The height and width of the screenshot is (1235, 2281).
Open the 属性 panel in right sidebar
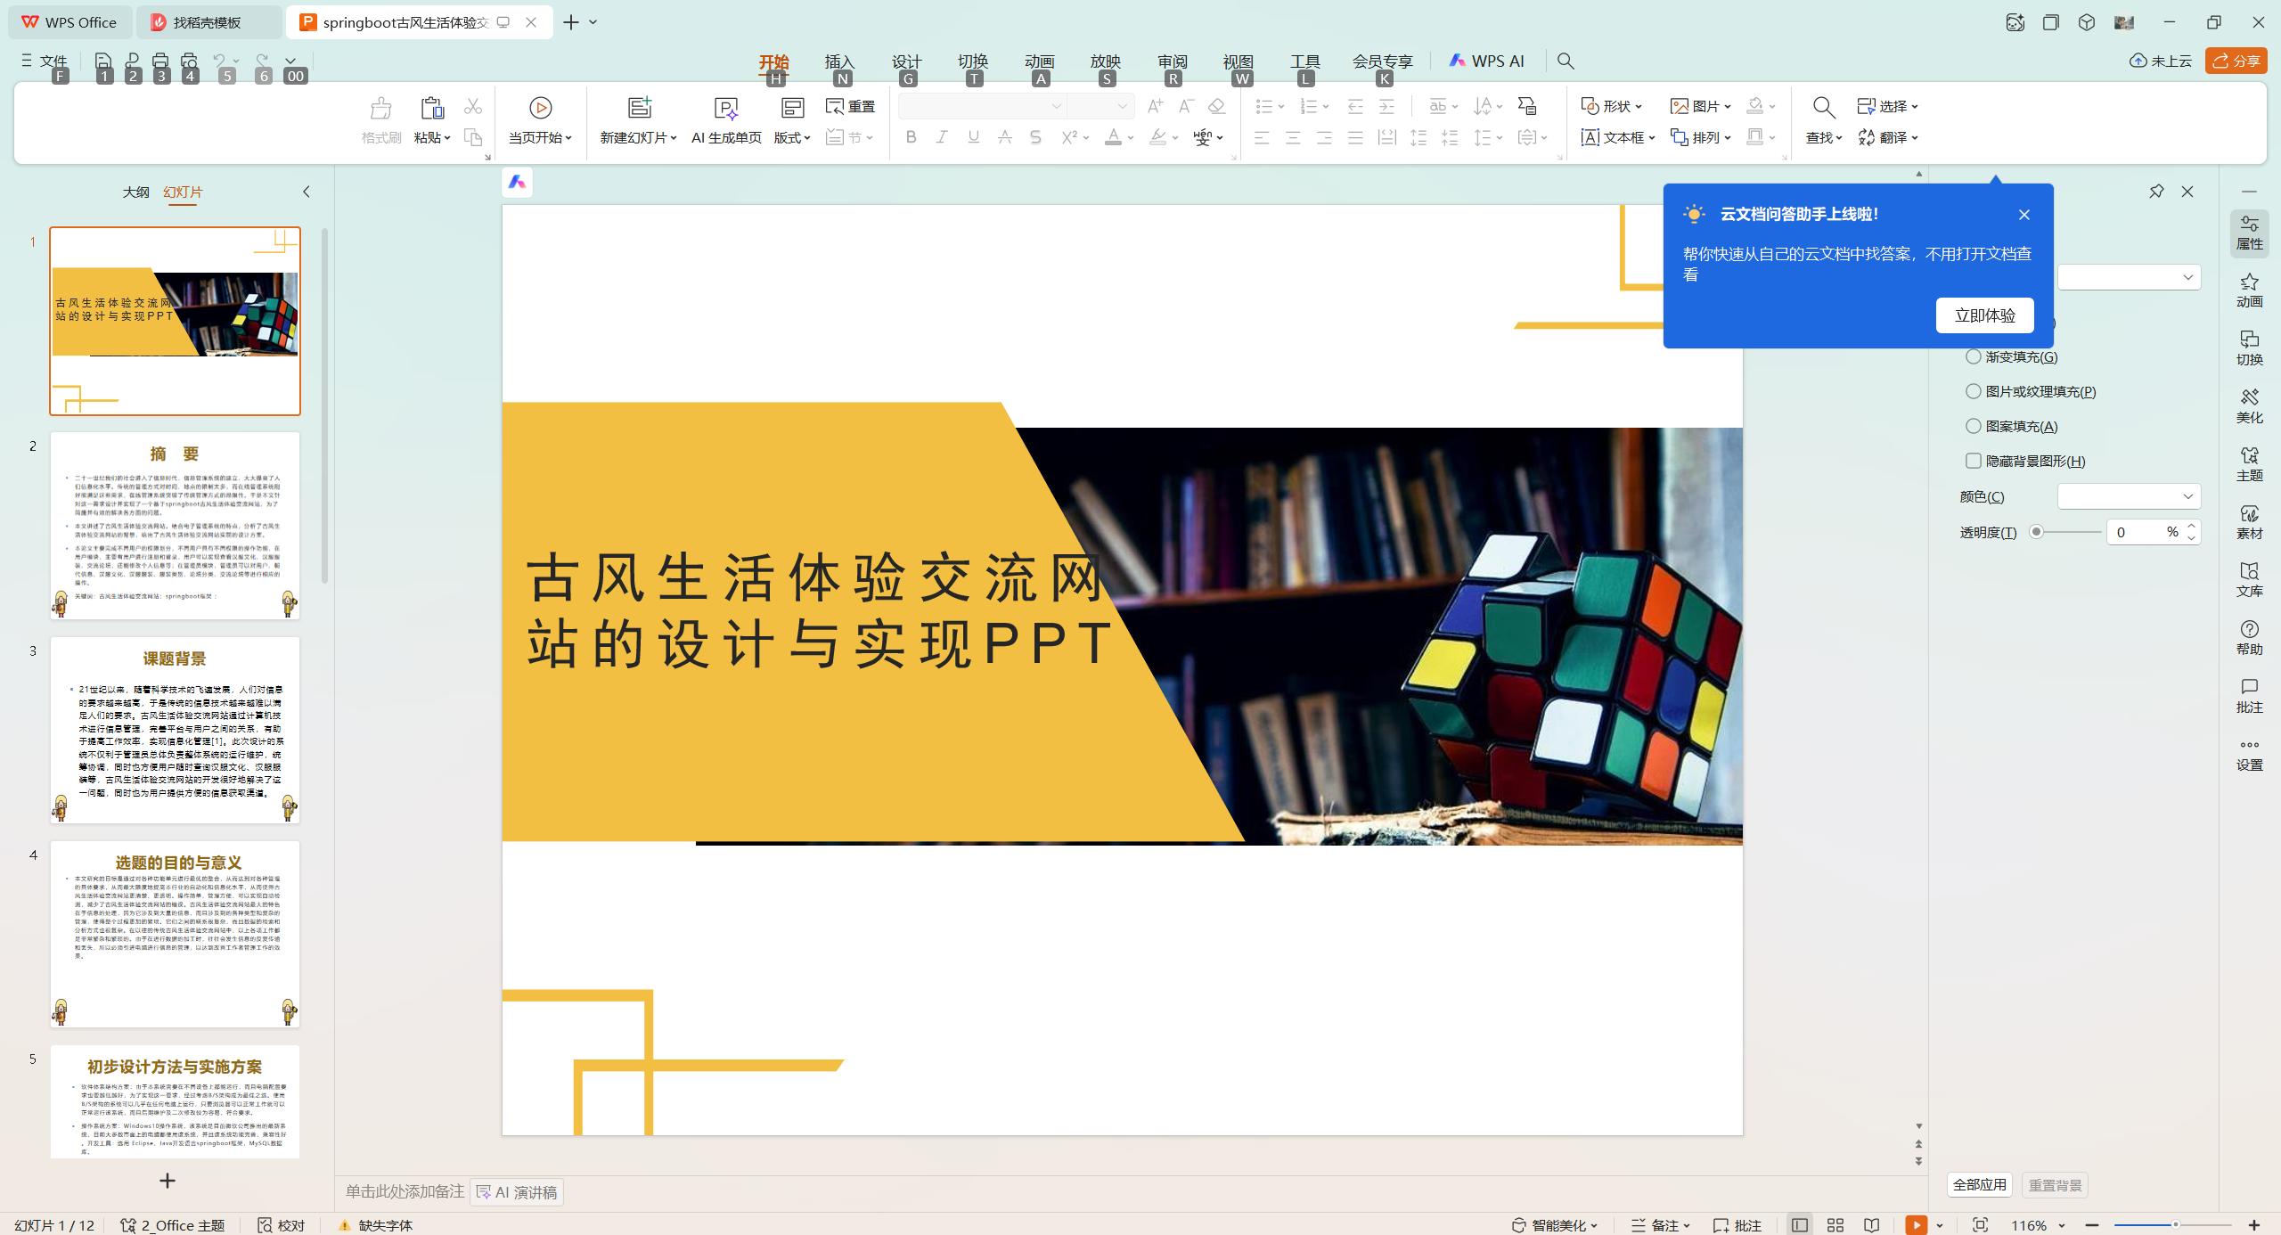2249,232
